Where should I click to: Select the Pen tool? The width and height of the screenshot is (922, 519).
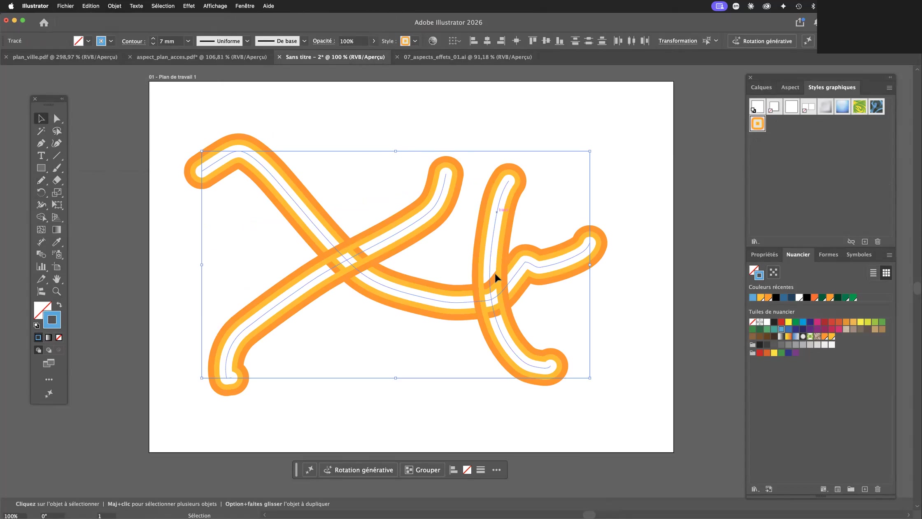pyautogui.click(x=41, y=143)
